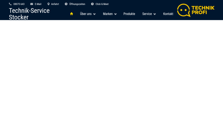Open the Marken menu item
This screenshot has width=223, height=139.
(x=108, y=14)
